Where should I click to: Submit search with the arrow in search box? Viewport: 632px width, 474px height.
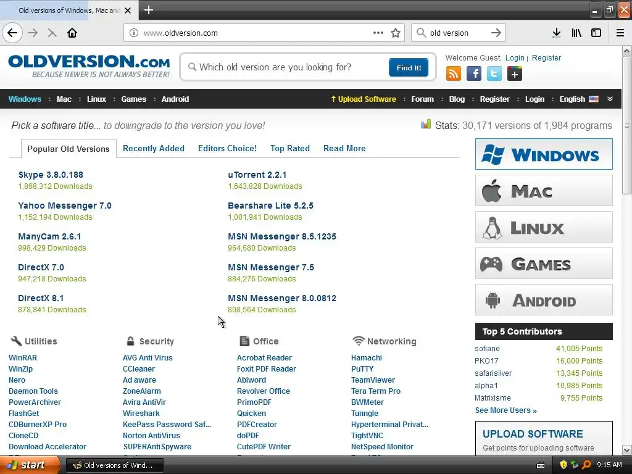pos(496,33)
